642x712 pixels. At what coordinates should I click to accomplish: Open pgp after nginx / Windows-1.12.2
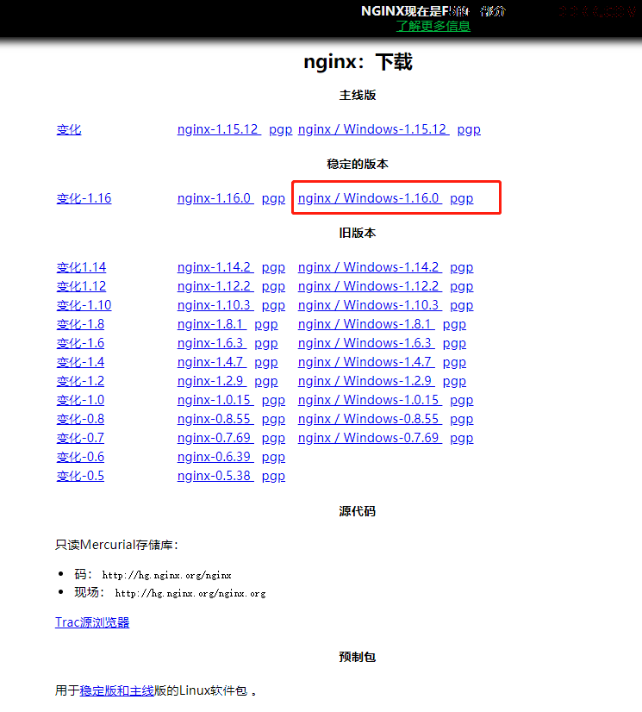(x=461, y=286)
